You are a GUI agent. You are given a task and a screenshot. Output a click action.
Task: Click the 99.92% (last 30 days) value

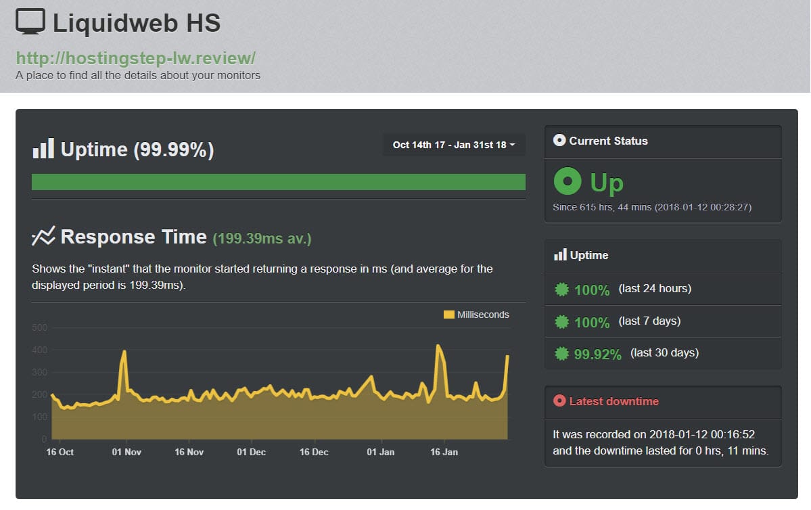point(597,354)
